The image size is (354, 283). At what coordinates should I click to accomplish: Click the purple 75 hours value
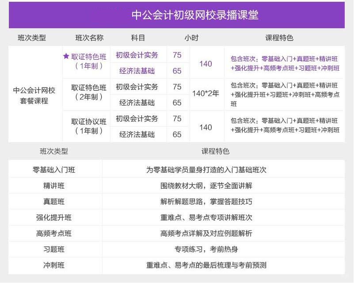pyautogui.click(x=177, y=55)
